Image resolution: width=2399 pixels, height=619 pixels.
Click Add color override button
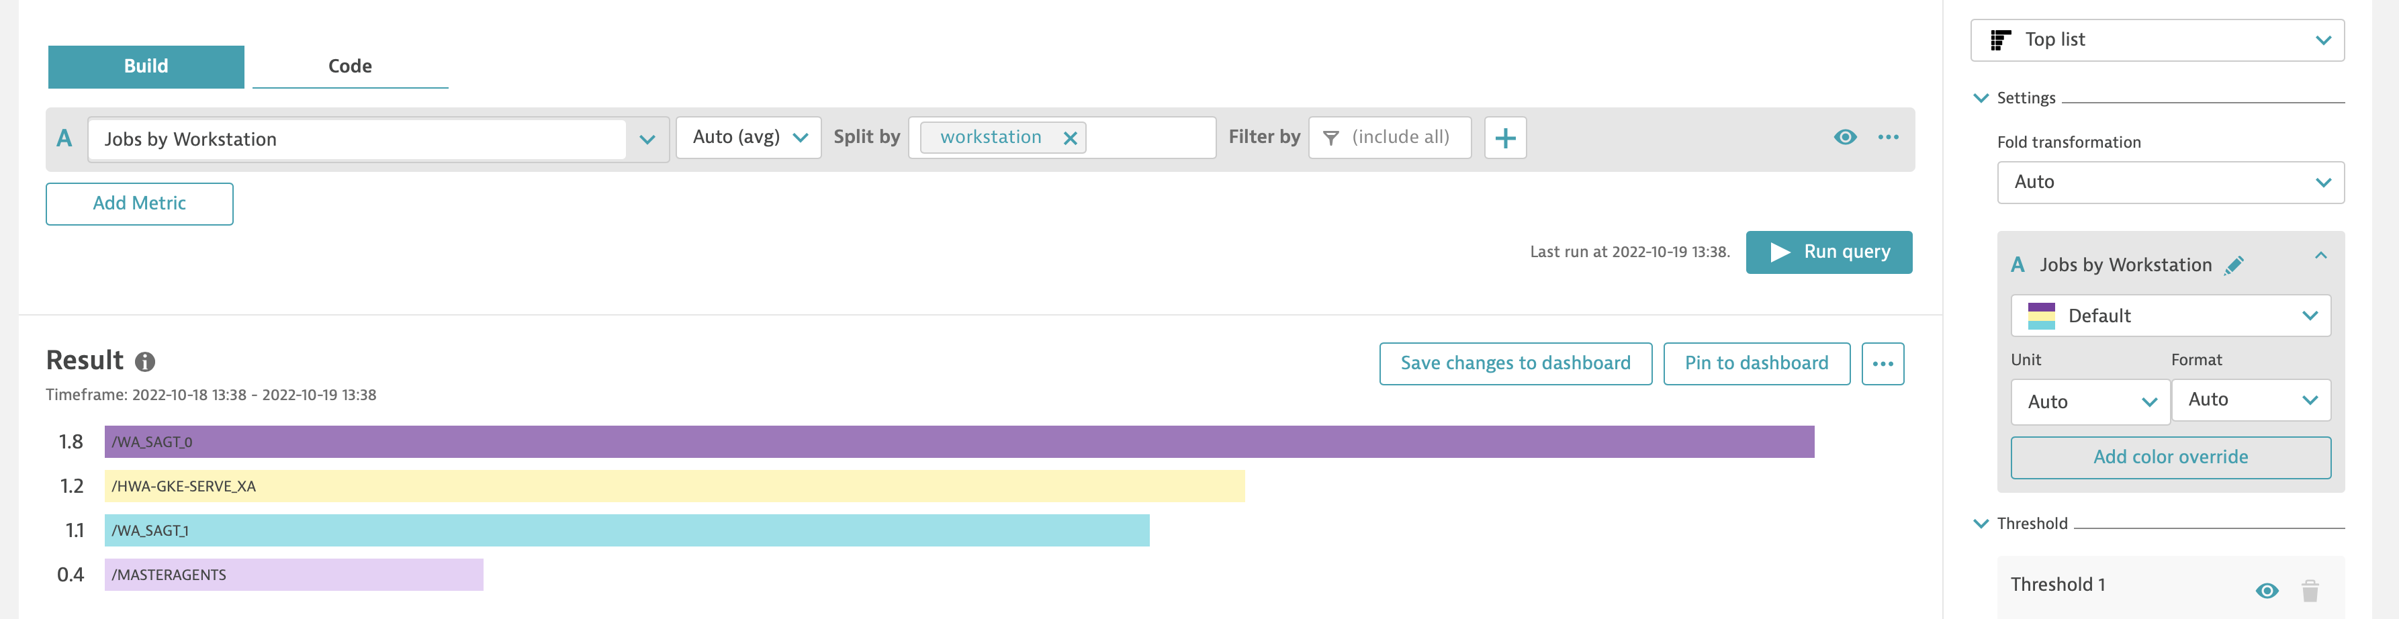[2170, 457]
